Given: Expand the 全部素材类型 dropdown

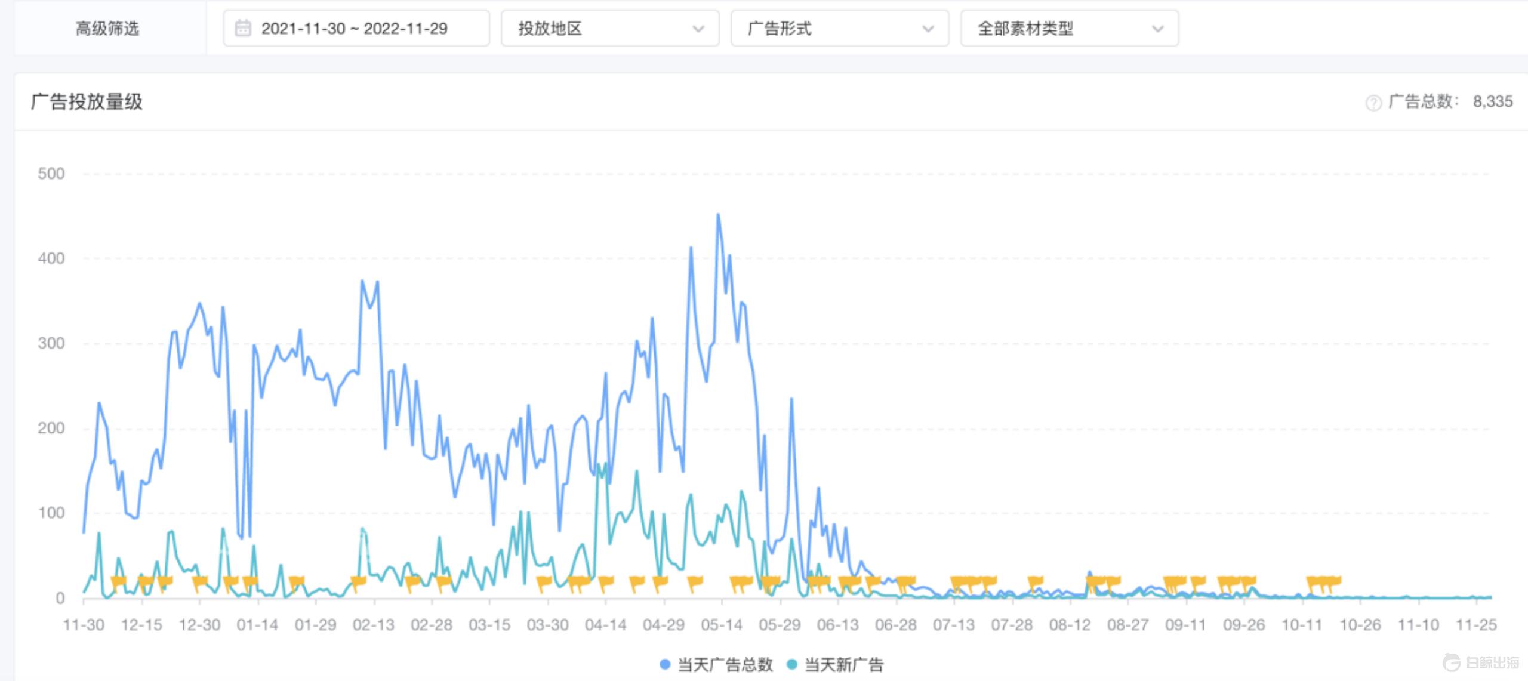Looking at the screenshot, I should coord(1069,28).
